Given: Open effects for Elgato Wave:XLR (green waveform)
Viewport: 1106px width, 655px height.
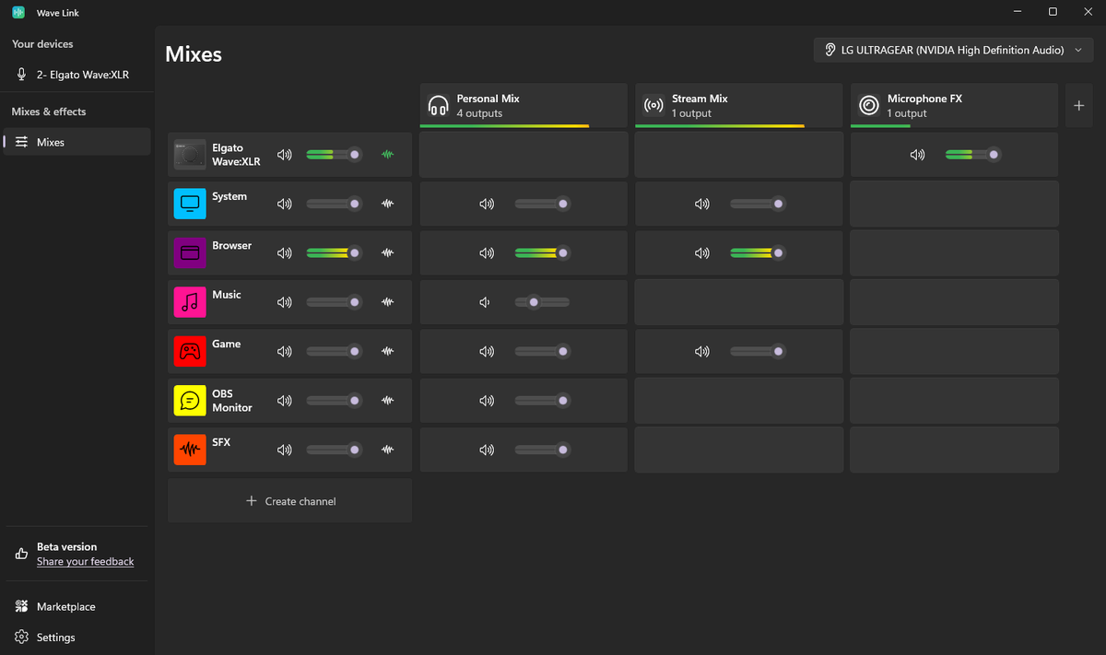Looking at the screenshot, I should click(x=388, y=155).
